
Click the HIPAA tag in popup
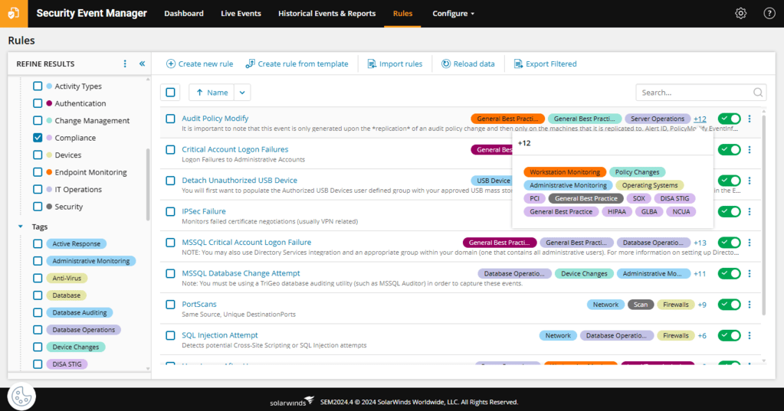[x=616, y=212]
